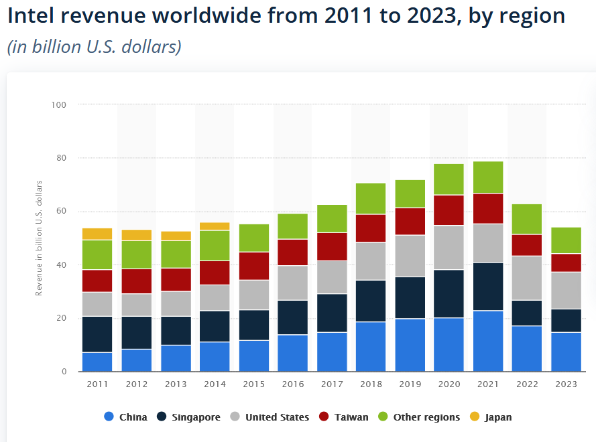596x442 pixels.
Task: Hide the United States series via legend text
Action: click(277, 417)
